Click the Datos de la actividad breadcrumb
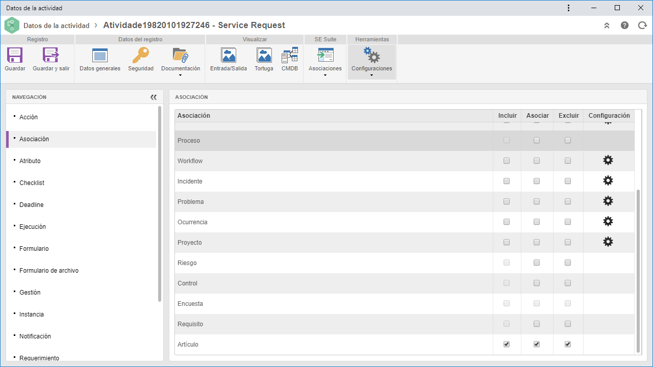 click(56, 25)
